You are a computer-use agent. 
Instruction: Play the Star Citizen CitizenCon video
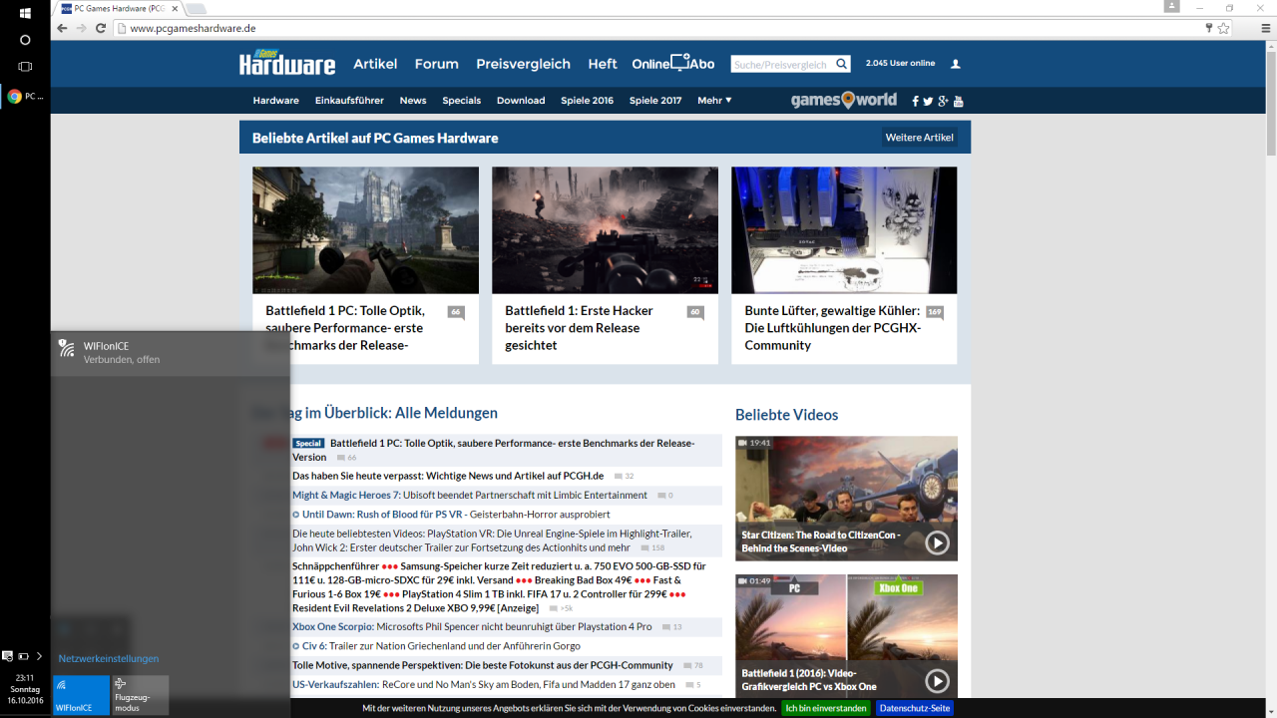pyautogui.click(x=937, y=542)
